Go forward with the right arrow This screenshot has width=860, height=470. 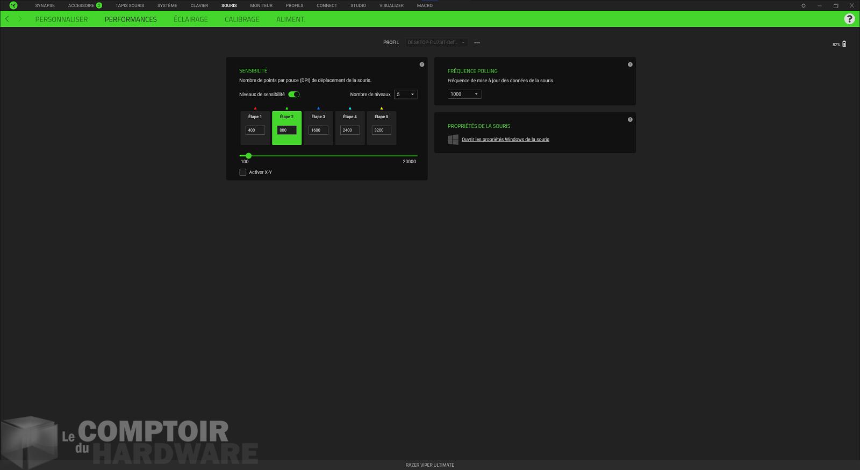tap(20, 19)
